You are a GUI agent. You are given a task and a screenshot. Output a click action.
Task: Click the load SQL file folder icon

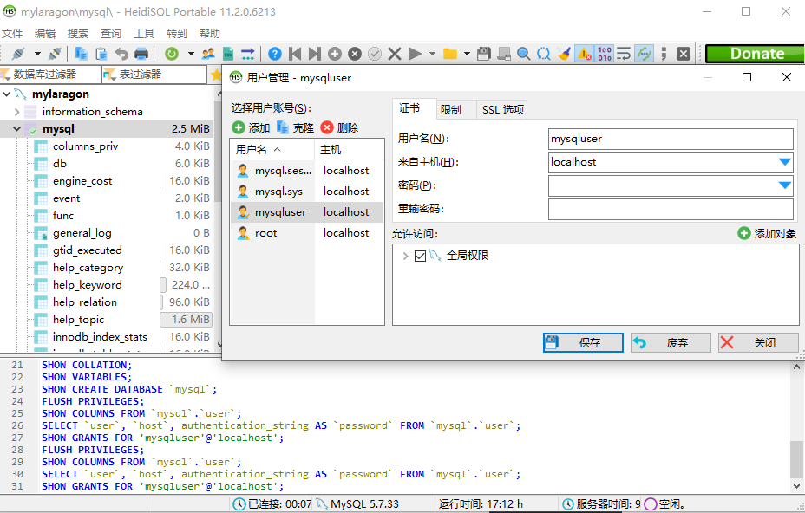coord(450,54)
